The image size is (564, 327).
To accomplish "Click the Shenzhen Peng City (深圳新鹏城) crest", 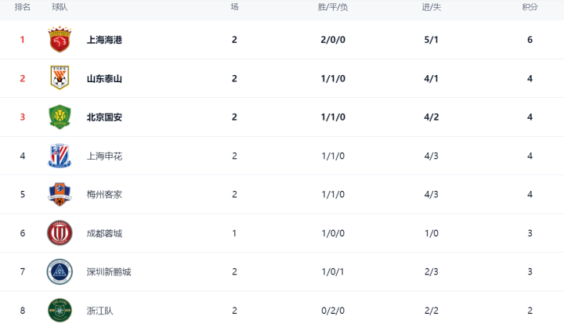I will 60,271.
